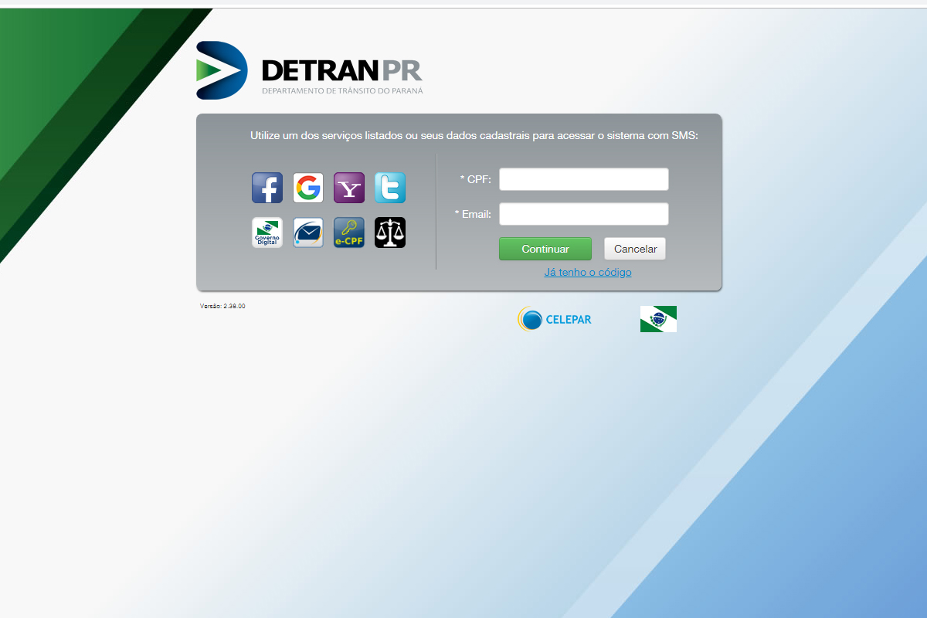Authenticate with the e-CPF key icon

tap(349, 233)
